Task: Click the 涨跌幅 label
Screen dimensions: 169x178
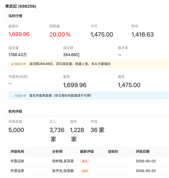Action: tap(54, 26)
